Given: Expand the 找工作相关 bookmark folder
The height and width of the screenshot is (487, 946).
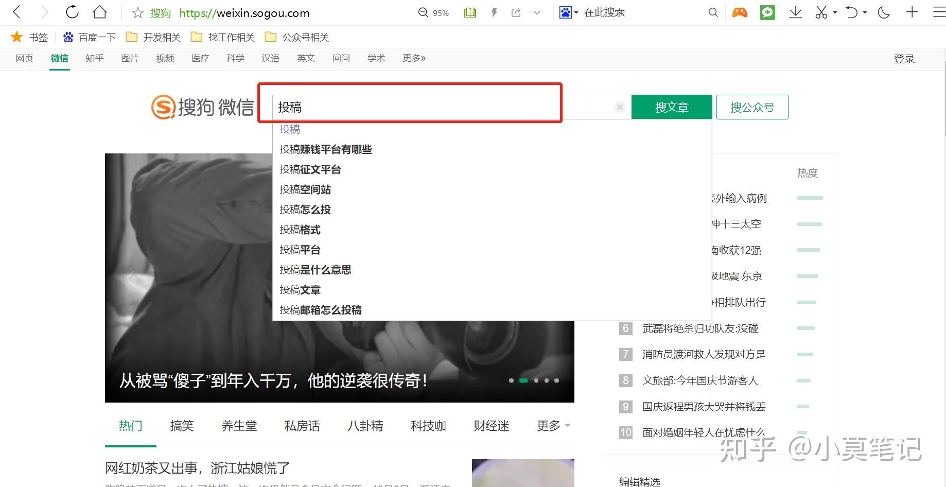Looking at the screenshot, I should [x=223, y=37].
